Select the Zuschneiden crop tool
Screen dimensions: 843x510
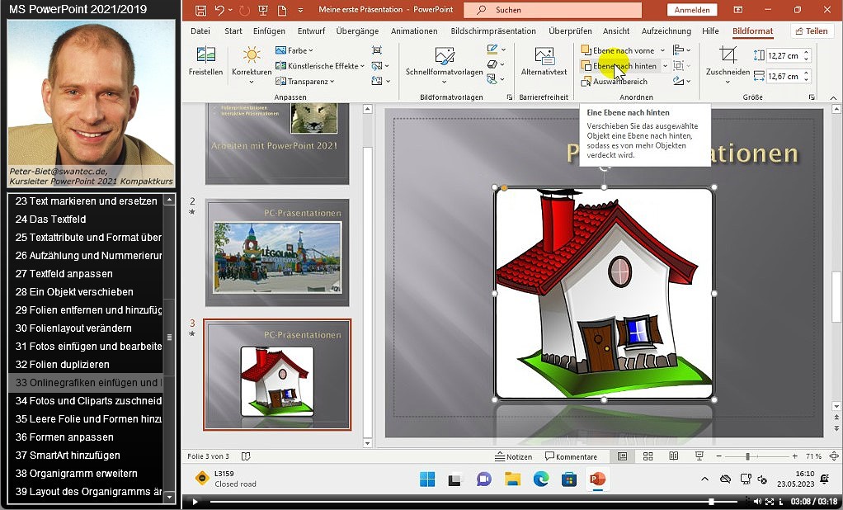(728, 56)
